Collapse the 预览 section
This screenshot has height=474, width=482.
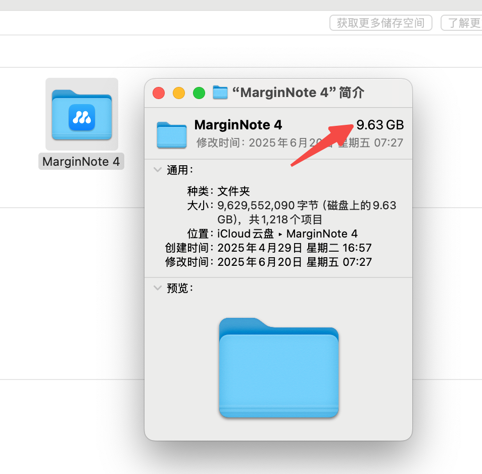pos(157,288)
